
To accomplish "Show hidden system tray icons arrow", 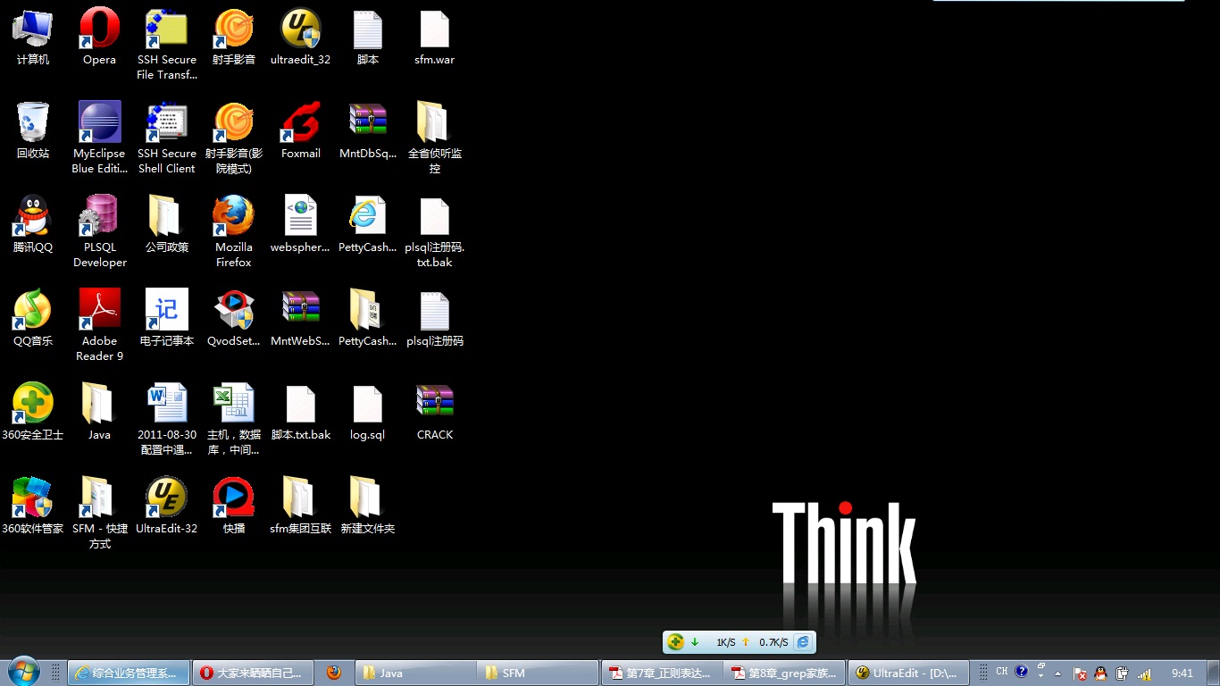I will pyautogui.click(x=1058, y=673).
